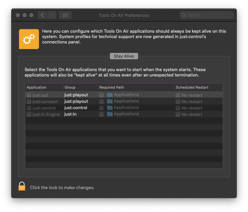Image resolution: width=248 pixels, height=212 pixels.
Task: Select the just:playout group in just:out row
Action: 76,95
